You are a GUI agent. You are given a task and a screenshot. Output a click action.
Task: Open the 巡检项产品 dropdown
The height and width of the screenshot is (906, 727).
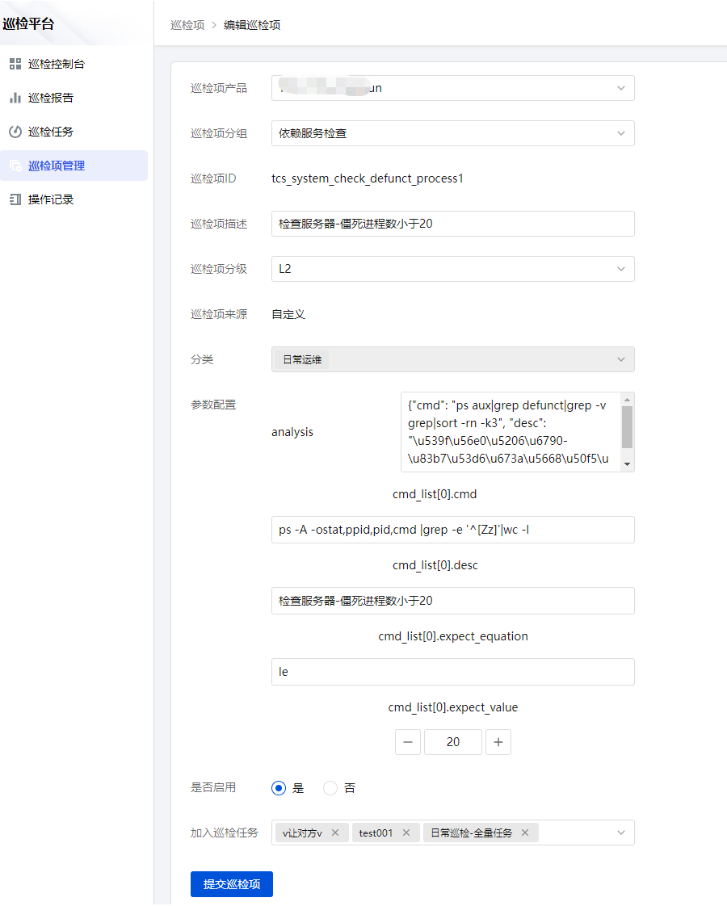[x=620, y=88]
